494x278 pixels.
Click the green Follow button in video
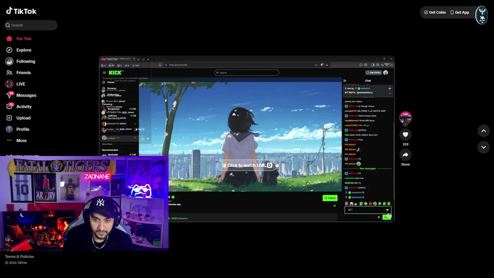coord(330,198)
